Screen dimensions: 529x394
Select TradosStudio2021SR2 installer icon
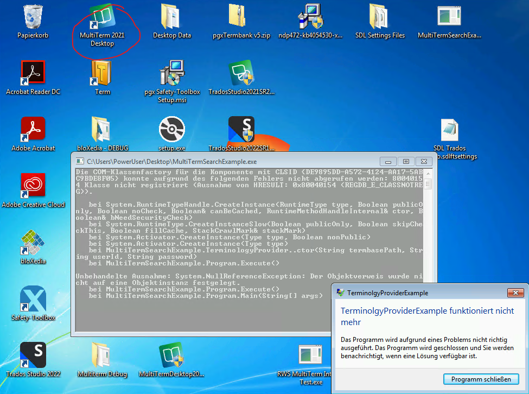tap(240, 73)
